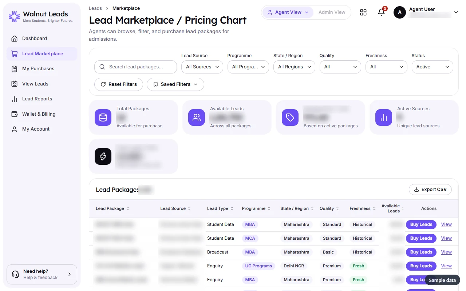Expand the Agent User account chevron
466x291 pixels.
(x=456, y=12)
